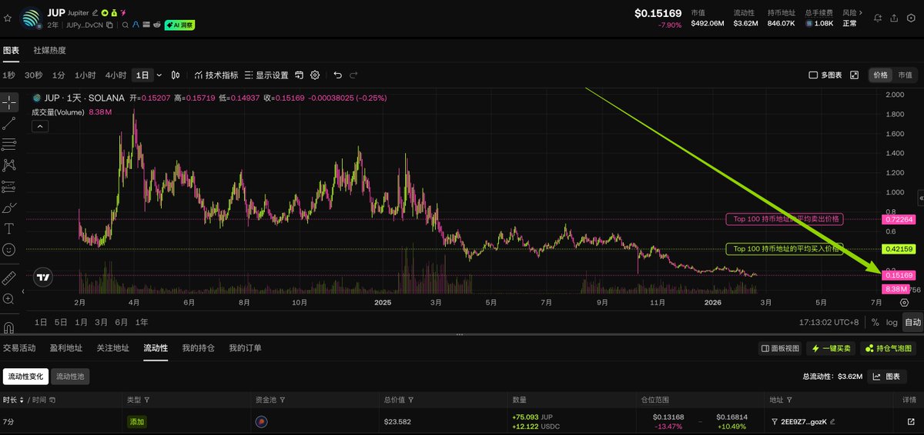Open the 我的持仓 tab
The height and width of the screenshot is (435, 924).
tap(199, 348)
